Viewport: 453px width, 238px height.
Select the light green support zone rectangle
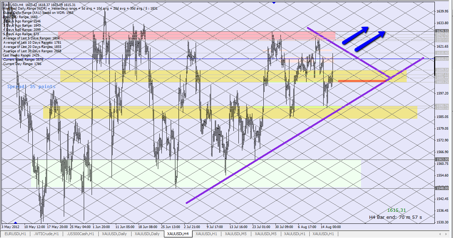pos(196,173)
